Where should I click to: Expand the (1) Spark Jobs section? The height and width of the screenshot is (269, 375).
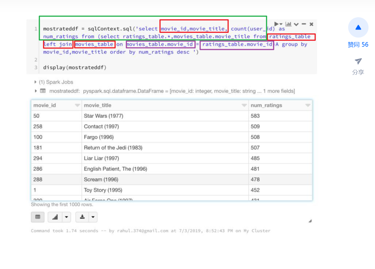[54, 82]
